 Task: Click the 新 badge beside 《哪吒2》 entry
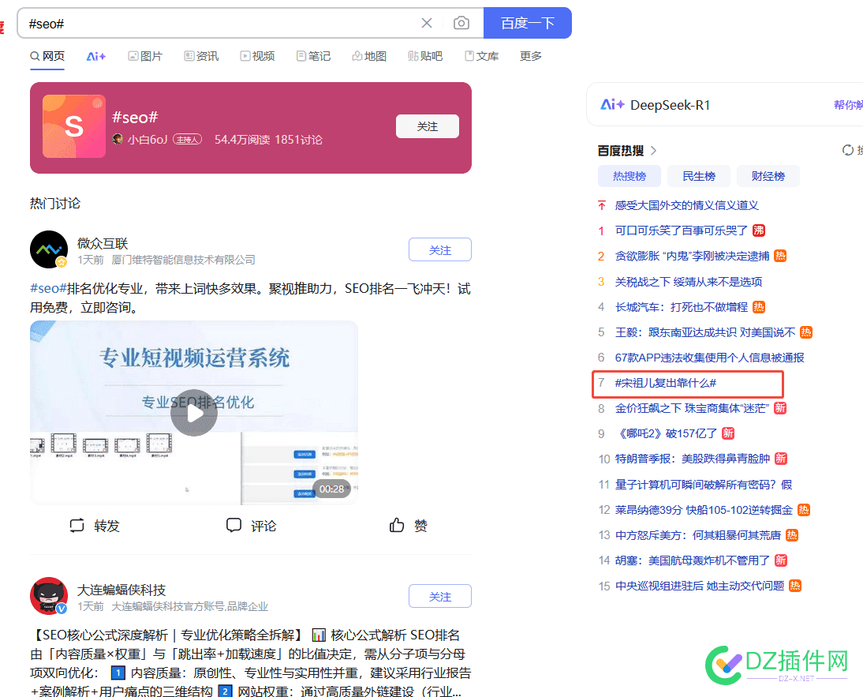[x=728, y=433]
